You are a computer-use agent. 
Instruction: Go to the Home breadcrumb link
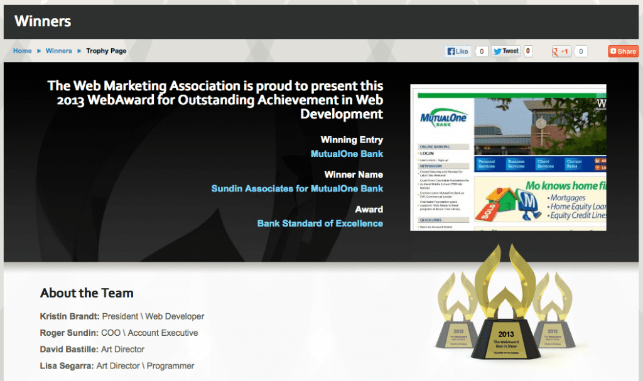tap(22, 51)
